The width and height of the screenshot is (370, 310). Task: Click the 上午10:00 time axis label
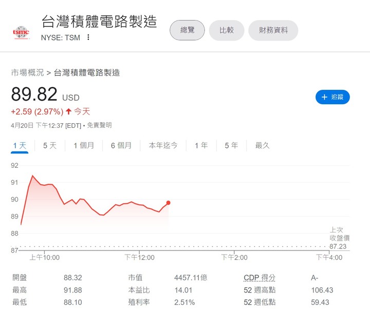[45, 258]
